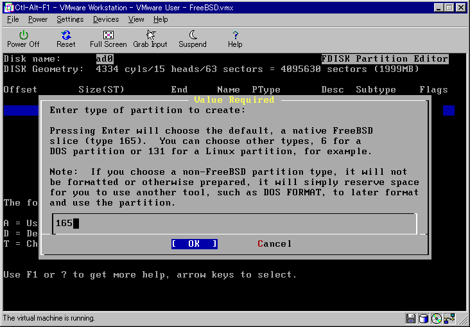
Task: Open the Help menu in menu bar
Action: click(x=161, y=19)
